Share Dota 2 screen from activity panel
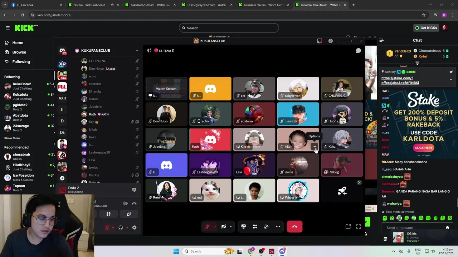 tap(134, 190)
